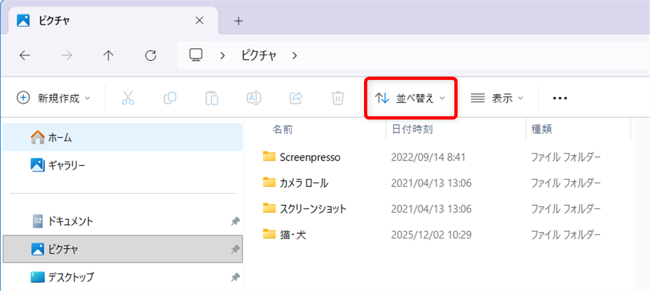Expand the chevron after PC icon
This screenshot has width=650, height=291.
(222, 56)
